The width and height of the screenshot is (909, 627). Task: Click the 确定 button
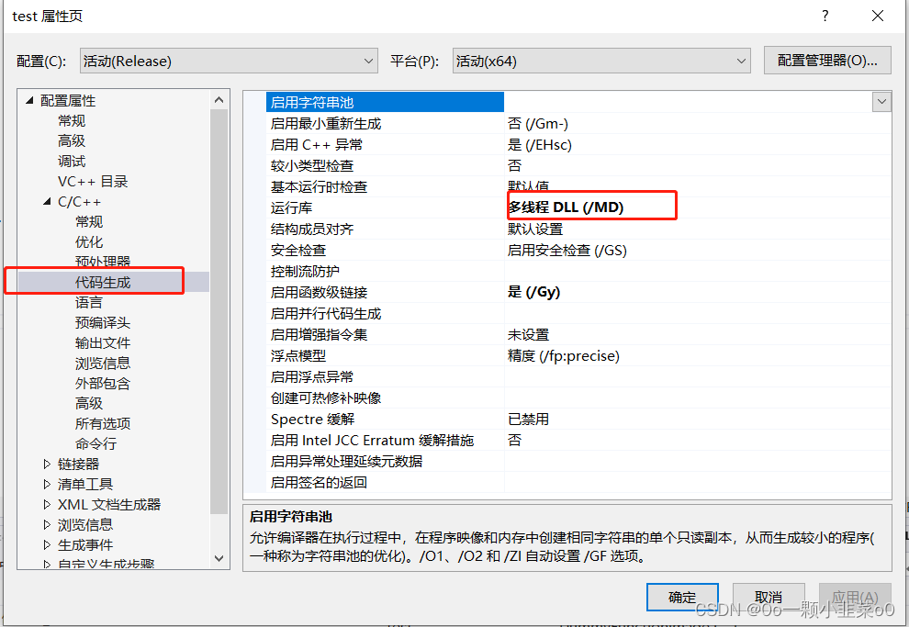coord(682,596)
